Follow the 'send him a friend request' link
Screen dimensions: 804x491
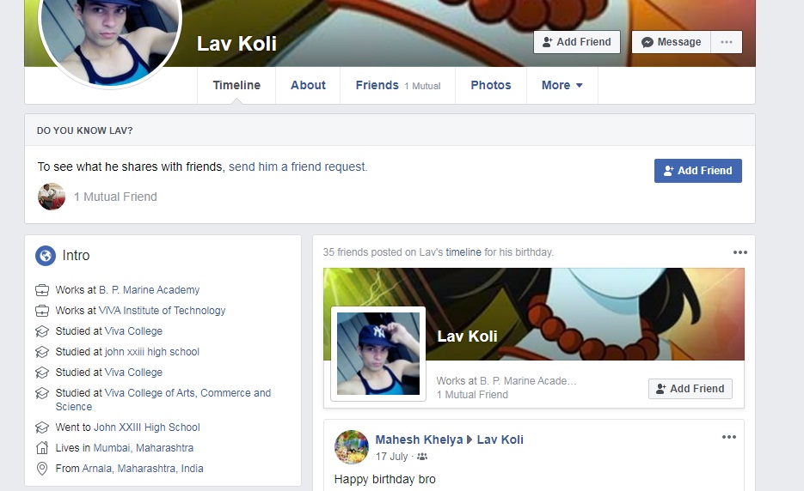tap(298, 167)
